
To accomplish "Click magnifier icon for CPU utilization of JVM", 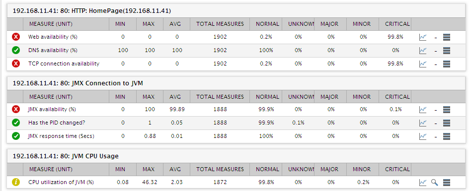I will tap(435, 182).
